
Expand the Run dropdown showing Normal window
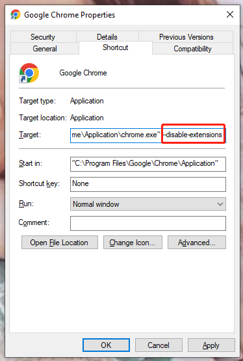pyautogui.click(x=148, y=204)
